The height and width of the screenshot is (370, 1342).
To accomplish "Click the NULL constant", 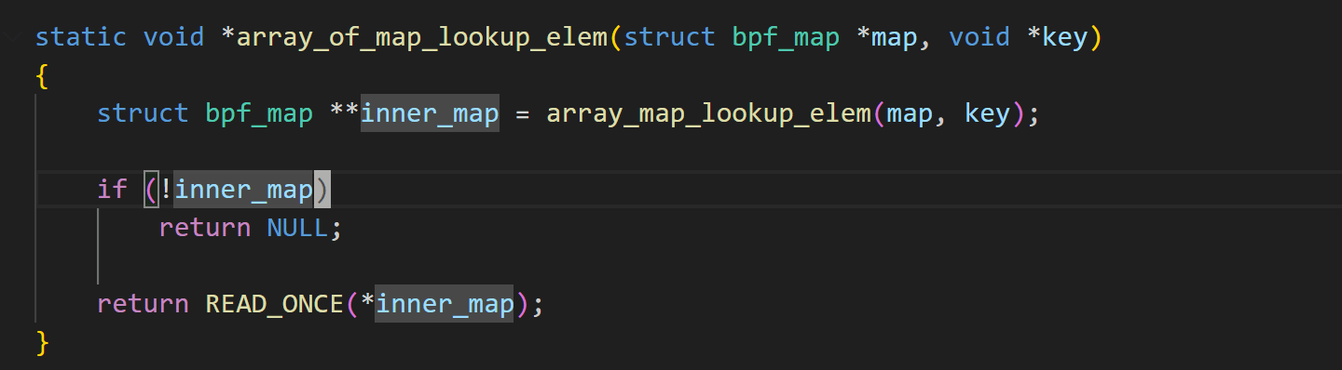I will click(x=298, y=228).
